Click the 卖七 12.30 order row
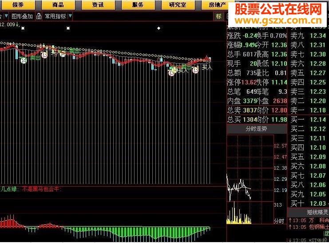 (x=308, y=54)
